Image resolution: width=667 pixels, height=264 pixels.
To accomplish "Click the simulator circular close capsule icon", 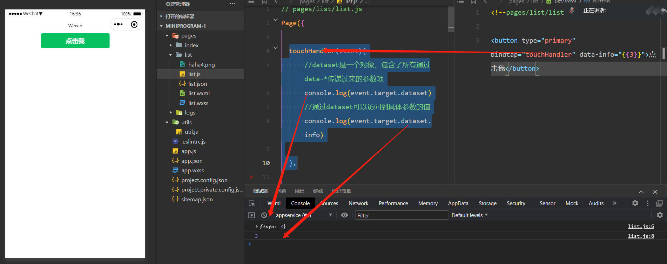I will [134, 25].
